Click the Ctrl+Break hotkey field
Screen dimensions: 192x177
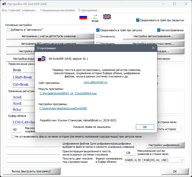pos(23,84)
